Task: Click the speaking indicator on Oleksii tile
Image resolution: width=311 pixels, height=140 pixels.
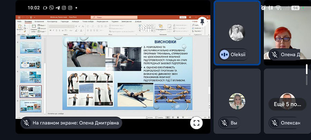Action: (x=225, y=54)
